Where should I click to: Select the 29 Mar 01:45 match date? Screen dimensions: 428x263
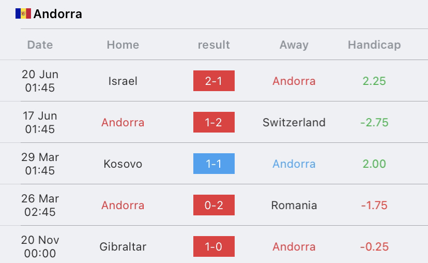pos(40,164)
